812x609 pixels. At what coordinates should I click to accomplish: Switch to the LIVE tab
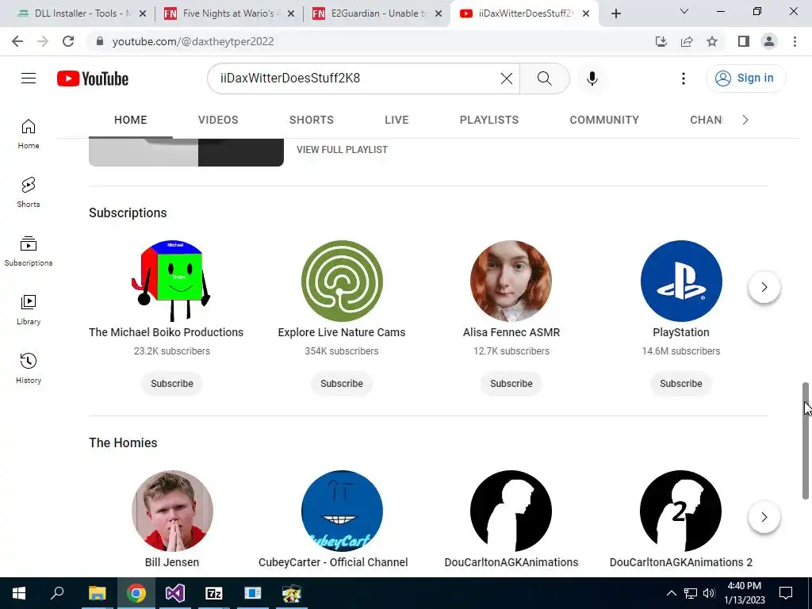pyautogui.click(x=396, y=121)
